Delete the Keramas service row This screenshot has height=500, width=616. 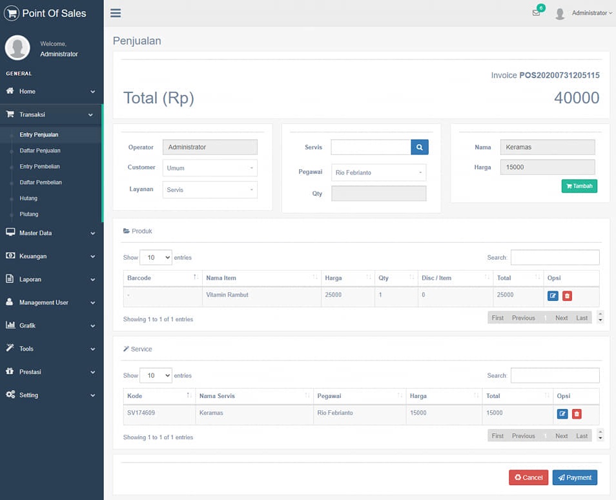pyautogui.click(x=577, y=413)
